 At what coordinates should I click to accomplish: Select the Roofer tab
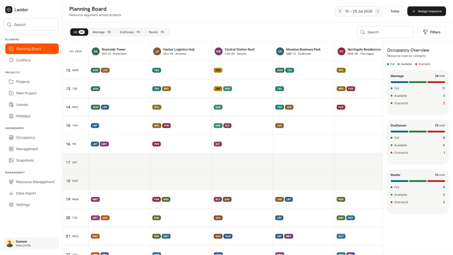[x=156, y=32]
